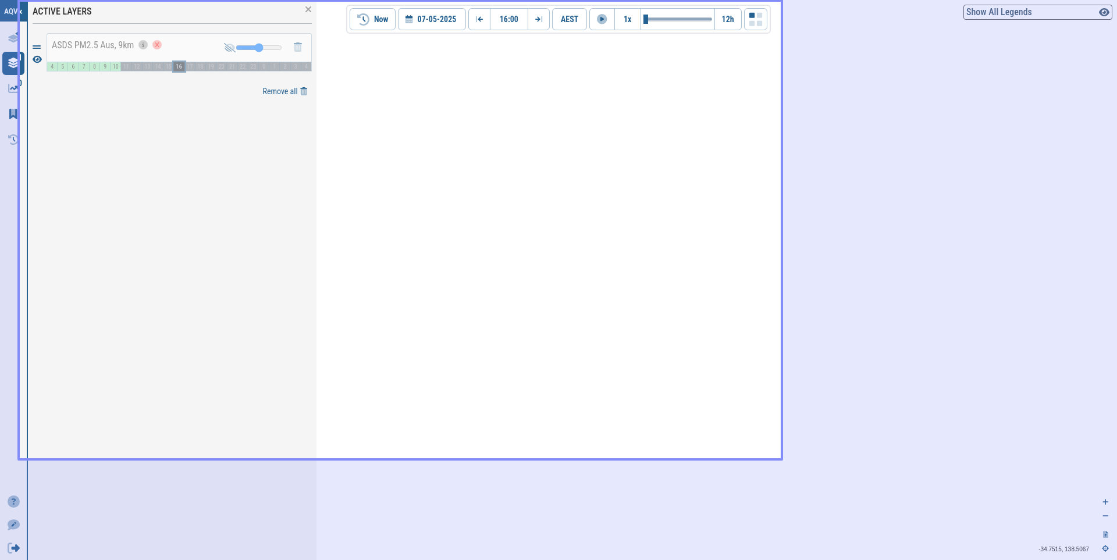Toggle Show All Legends eye

point(1104,12)
